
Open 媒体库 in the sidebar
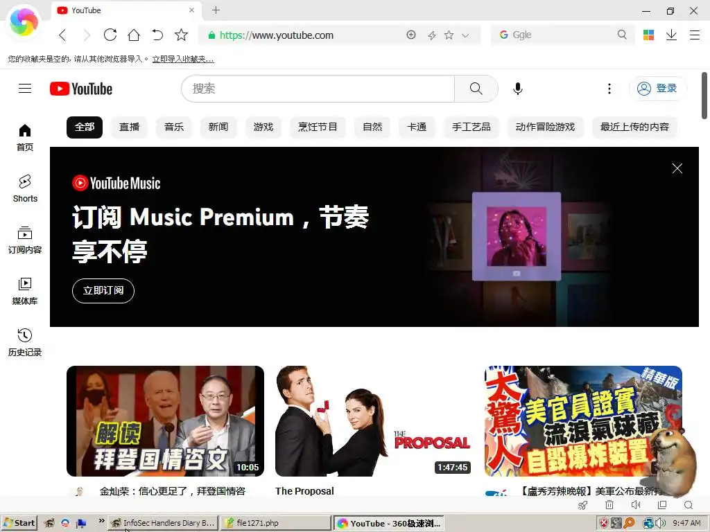(x=25, y=292)
